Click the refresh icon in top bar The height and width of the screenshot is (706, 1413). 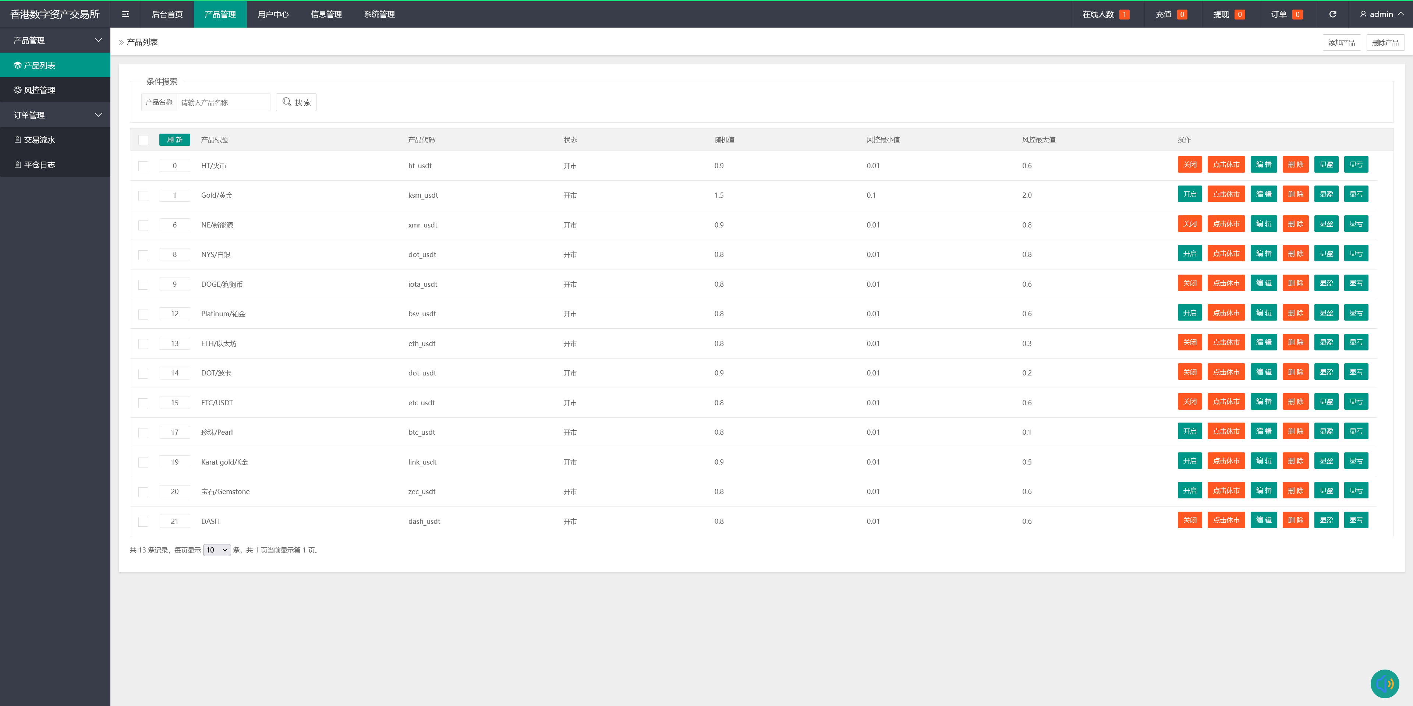point(1332,14)
